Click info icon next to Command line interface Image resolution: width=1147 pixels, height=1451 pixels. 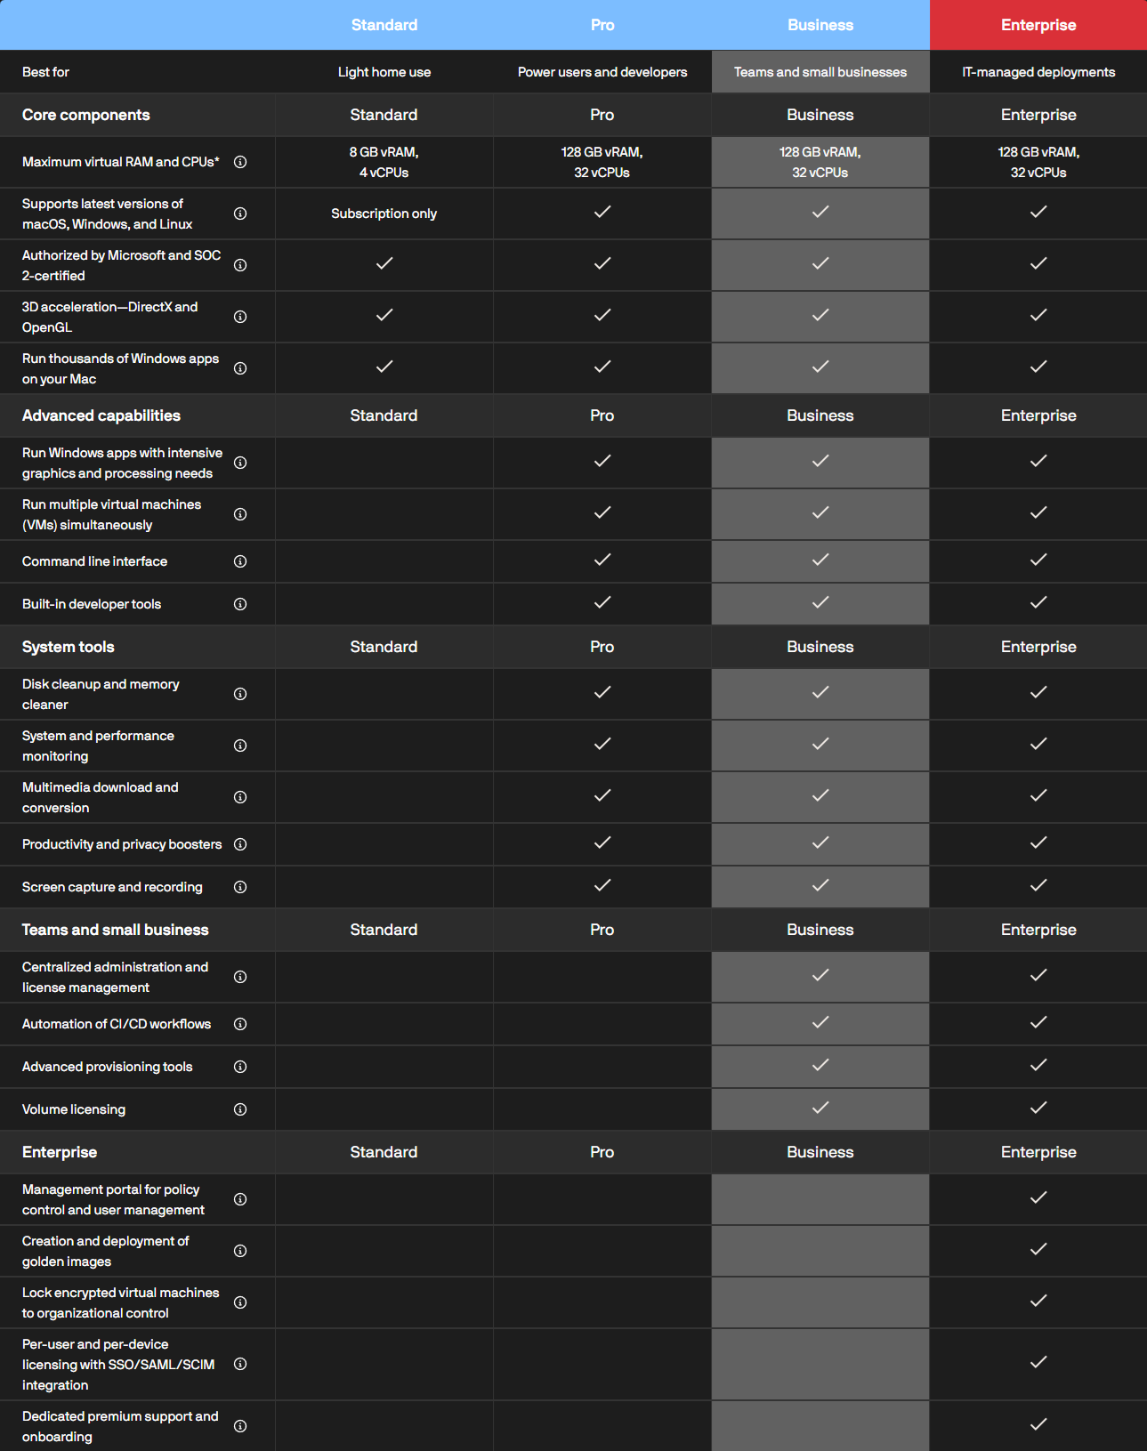coord(240,561)
